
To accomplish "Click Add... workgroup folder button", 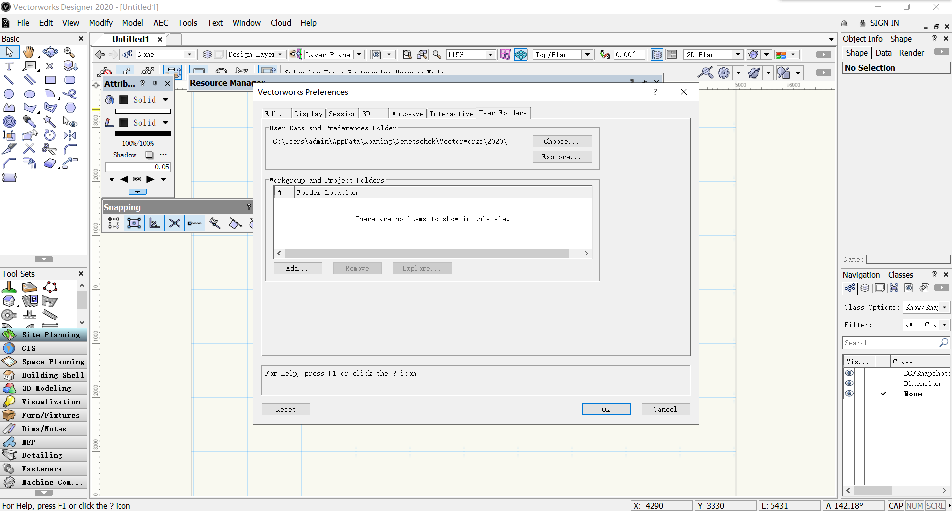I will [297, 268].
